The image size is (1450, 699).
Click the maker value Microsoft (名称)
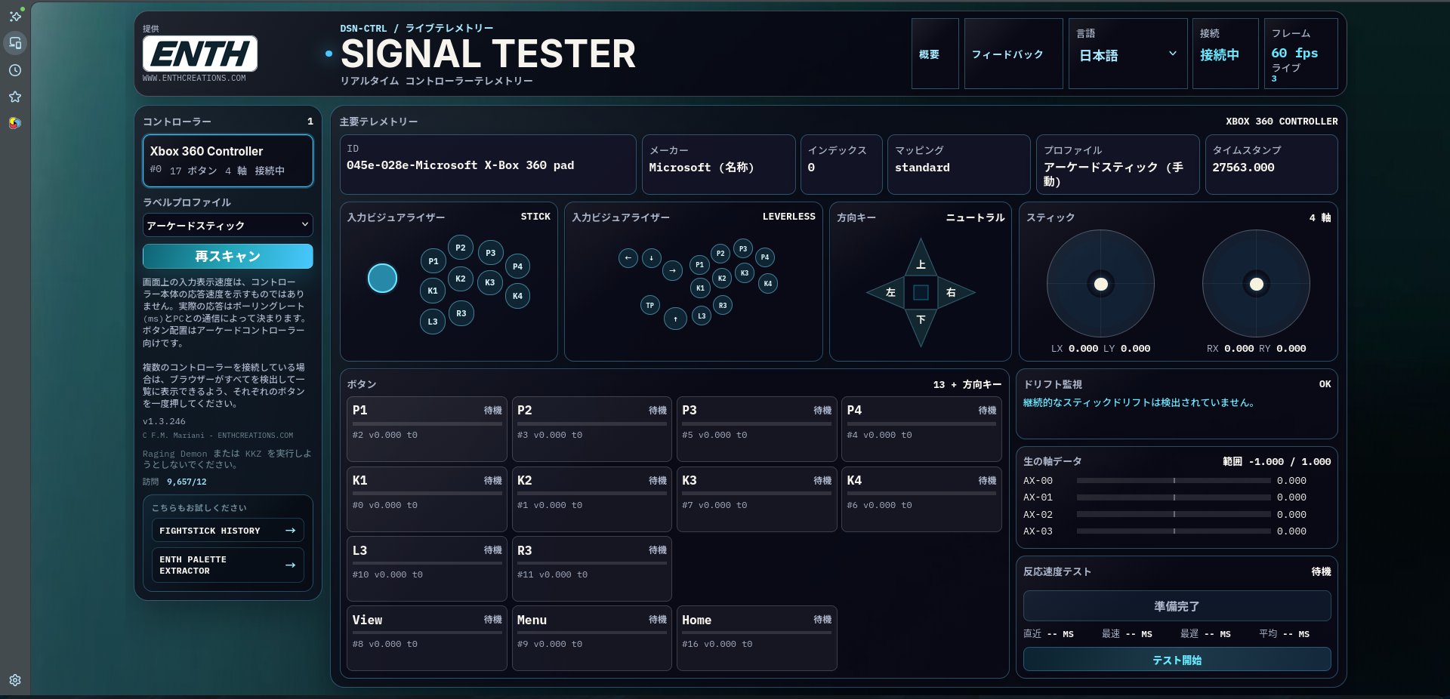tap(702, 168)
